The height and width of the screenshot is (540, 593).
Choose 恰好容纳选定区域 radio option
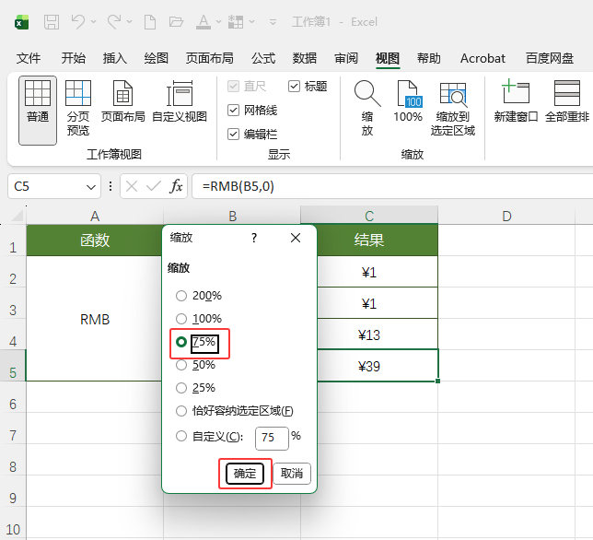click(235, 411)
